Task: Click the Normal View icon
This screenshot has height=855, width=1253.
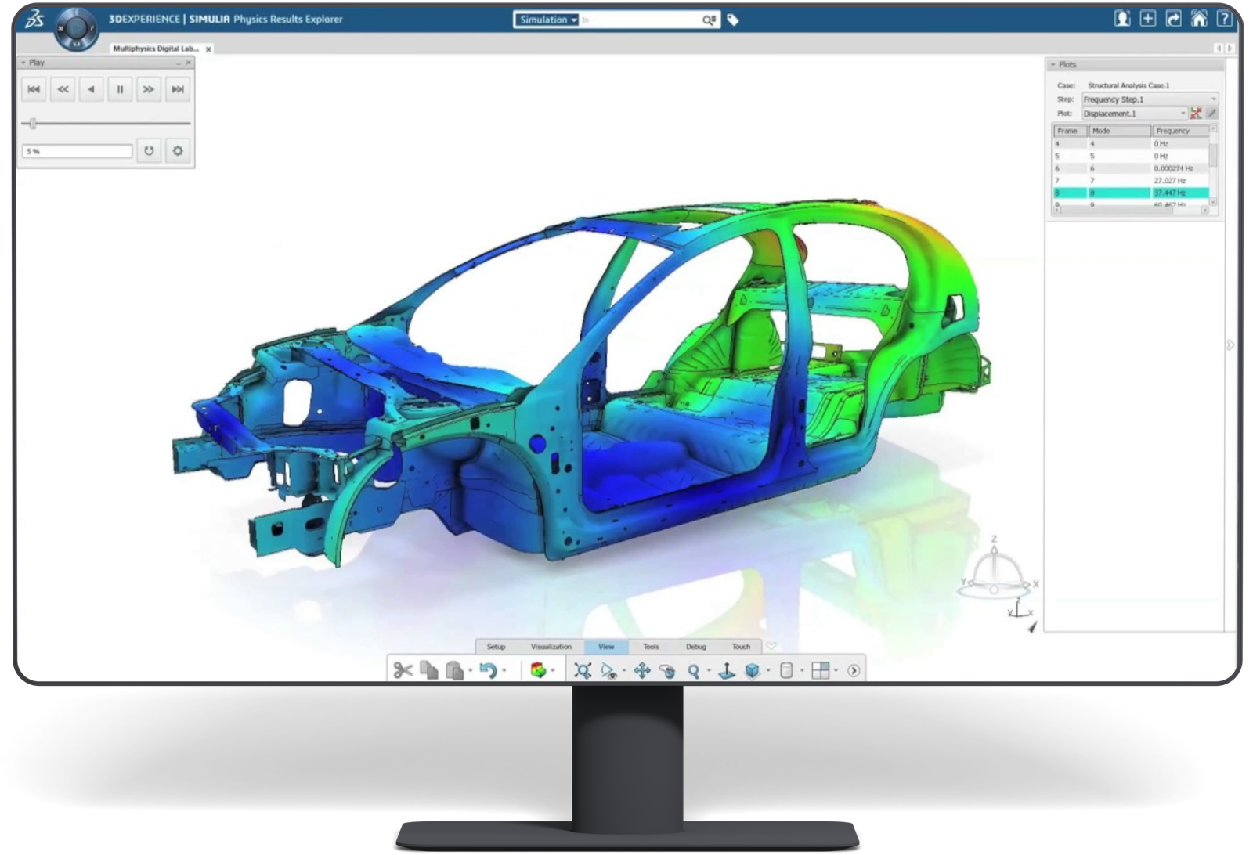Action: coord(727,670)
